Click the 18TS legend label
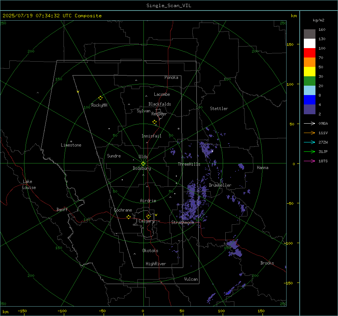Viewport: 338px width, 316px height. click(x=323, y=161)
